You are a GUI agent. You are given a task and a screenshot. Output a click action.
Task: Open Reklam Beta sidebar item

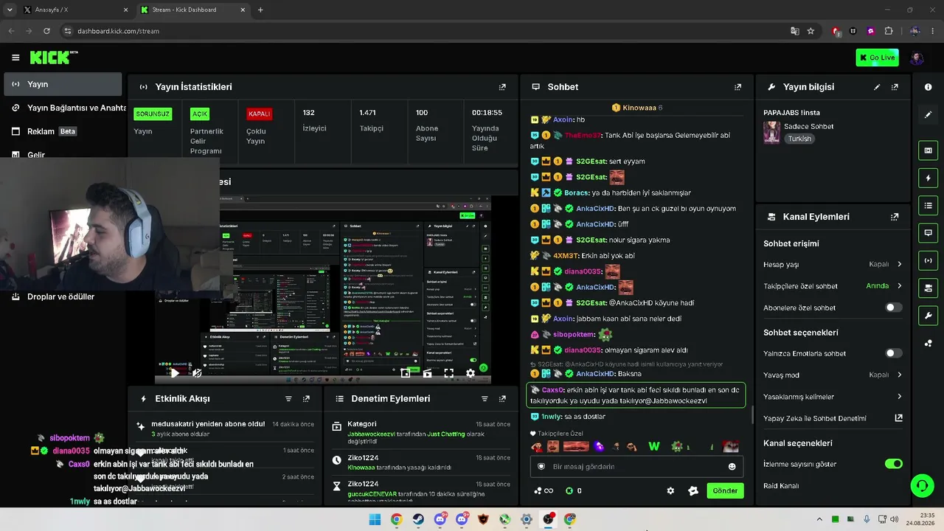pos(63,131)
